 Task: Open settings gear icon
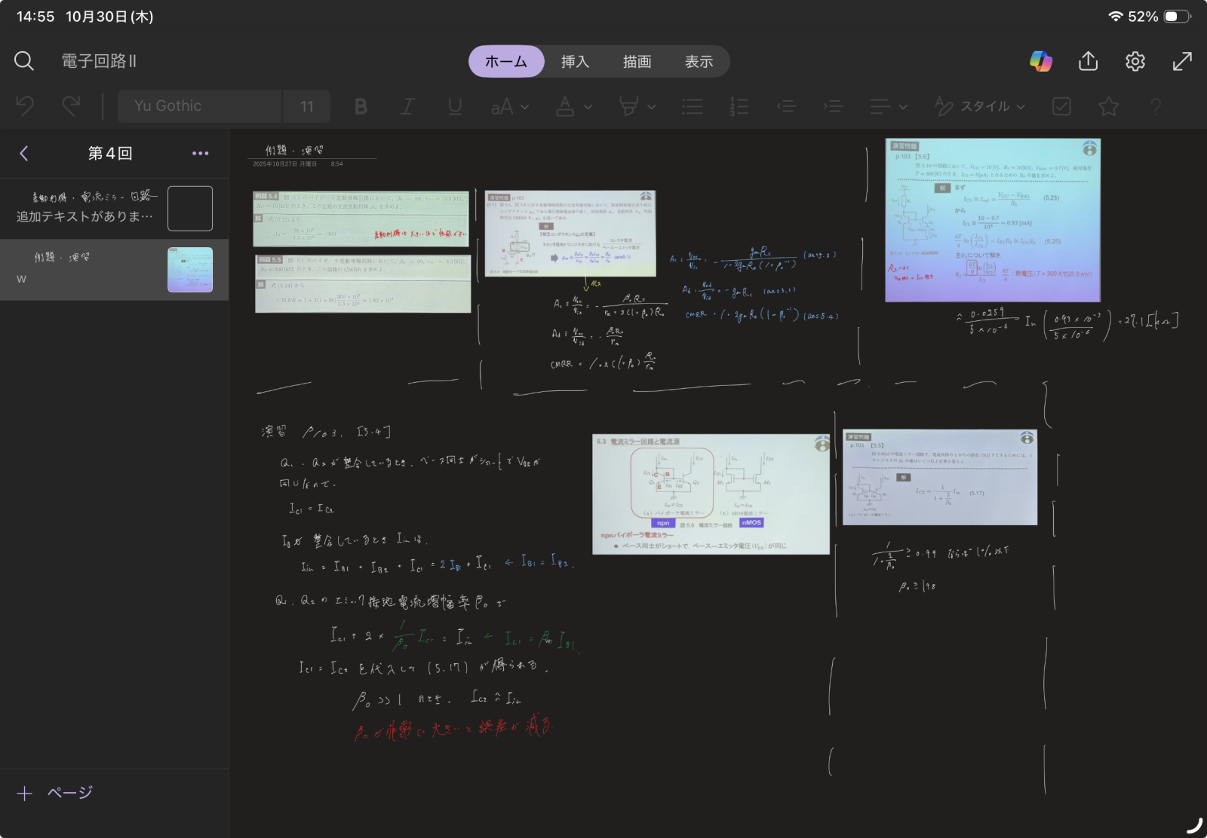point(1135,61)
